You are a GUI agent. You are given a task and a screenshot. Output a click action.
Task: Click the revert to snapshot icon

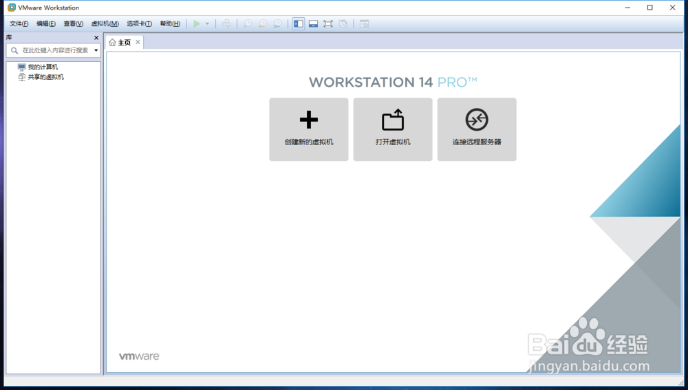(263, 23)
